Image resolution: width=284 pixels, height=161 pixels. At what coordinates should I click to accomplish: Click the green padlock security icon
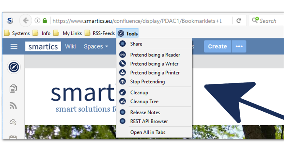[x=45, y=20]
